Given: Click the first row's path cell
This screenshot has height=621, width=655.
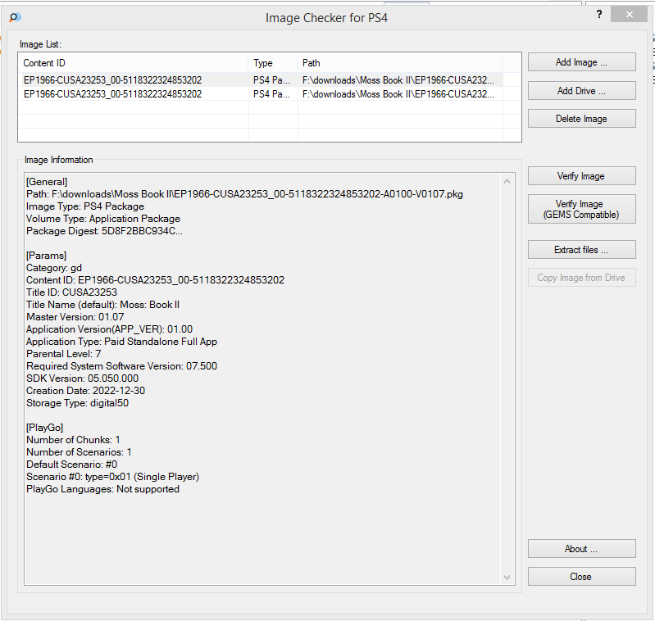Looking at the screenshot, I should coord(400,79).
